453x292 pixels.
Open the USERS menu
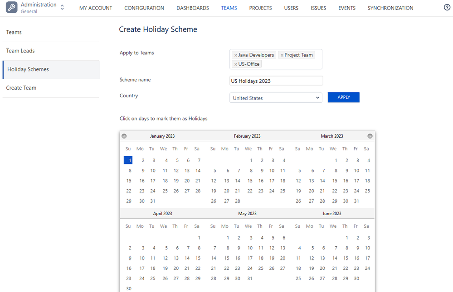tap(291, 8)
